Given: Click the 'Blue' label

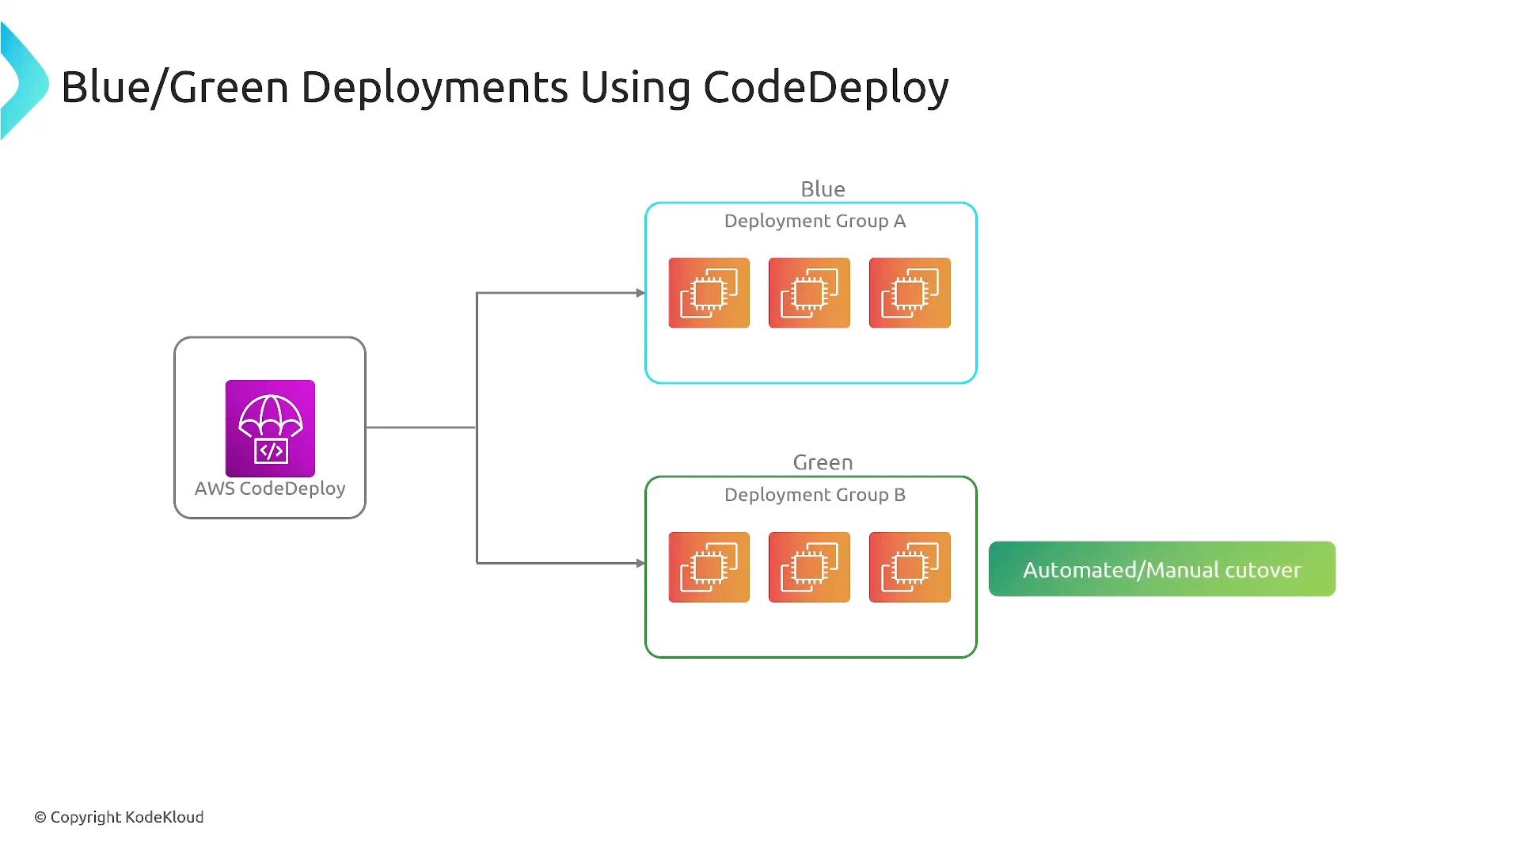Looking at the screenshot, I should tap(823, 189).
